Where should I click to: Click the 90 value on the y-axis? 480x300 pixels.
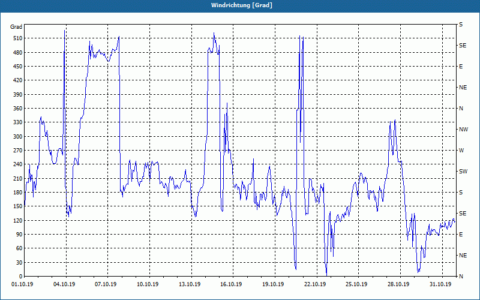click(x=19, y=235)
